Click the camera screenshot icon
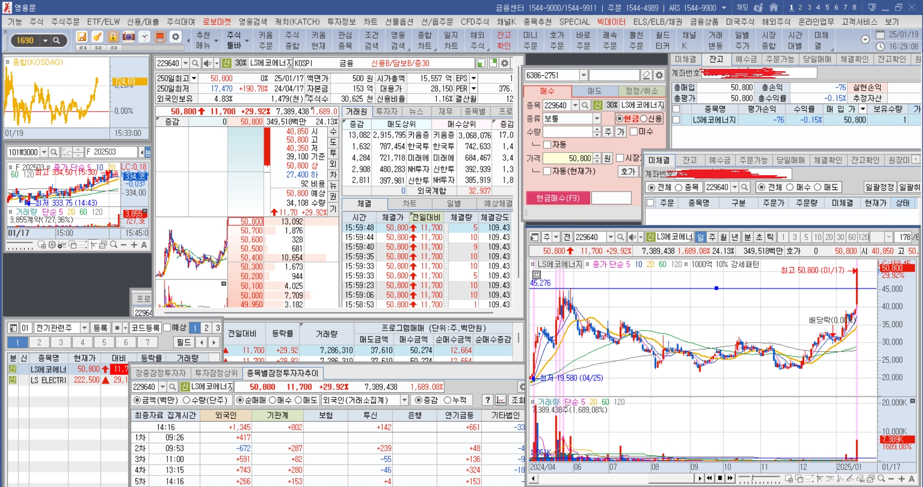The width and height of the screenshot is (923, 487). click(x=128, y=37)
